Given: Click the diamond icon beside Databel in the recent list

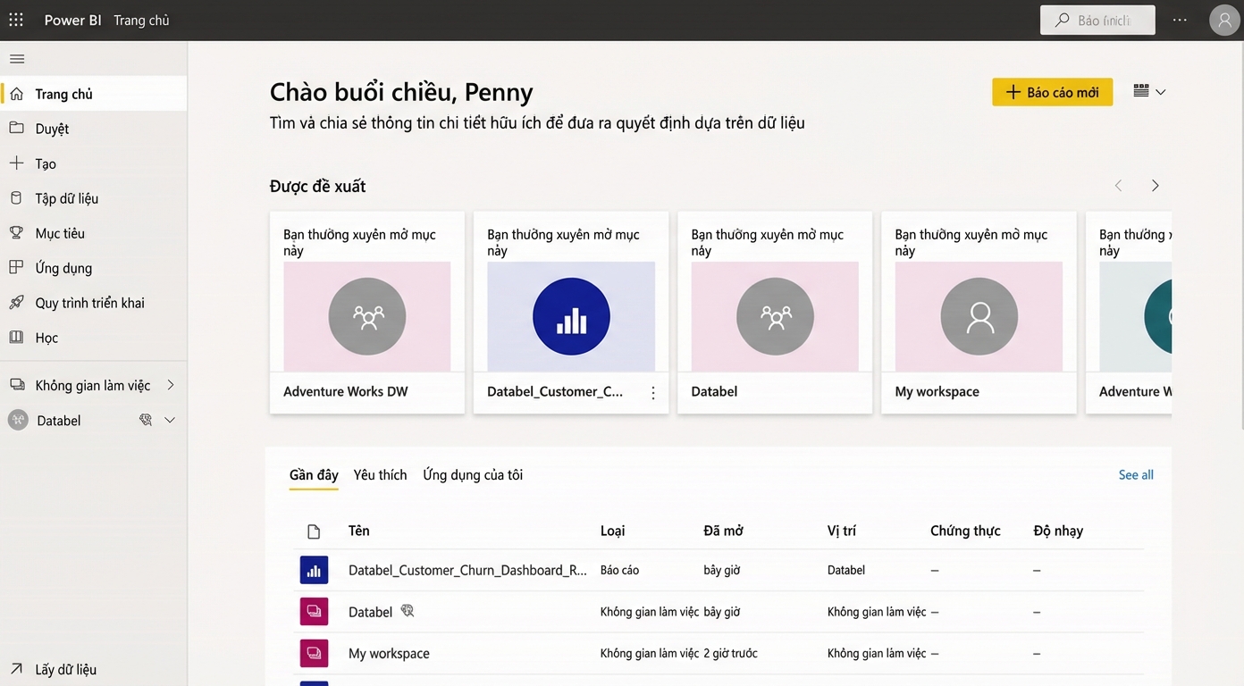Looking at the screenshot, I should [x=408, y=611].
